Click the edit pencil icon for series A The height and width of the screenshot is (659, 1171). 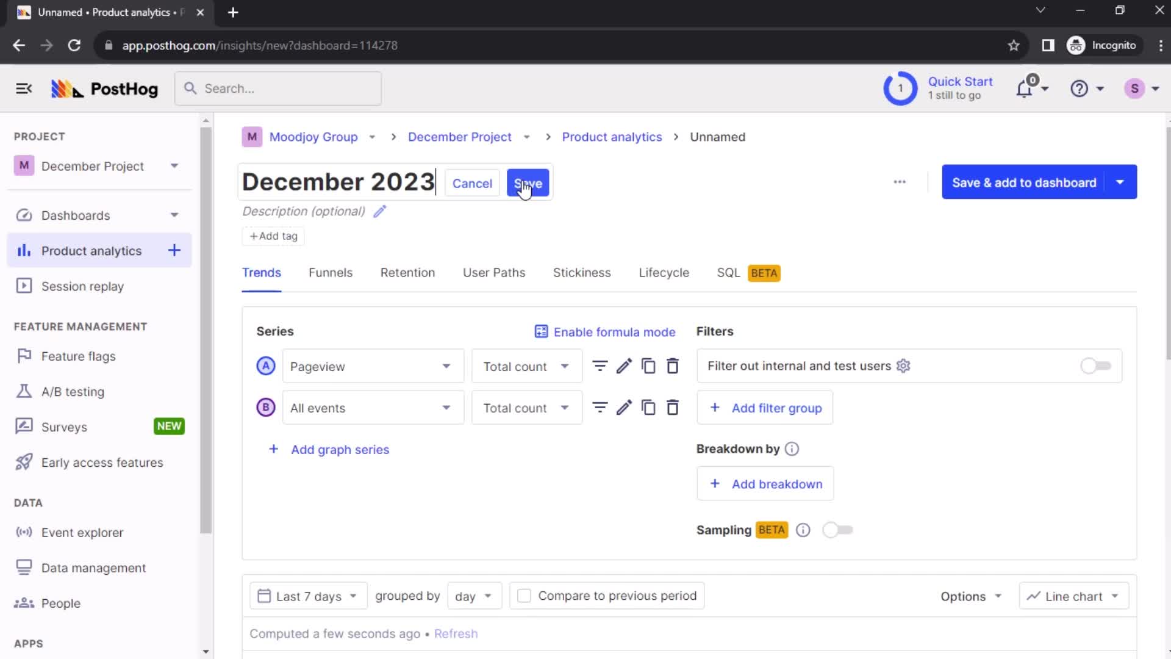click(x=623, y=366)
